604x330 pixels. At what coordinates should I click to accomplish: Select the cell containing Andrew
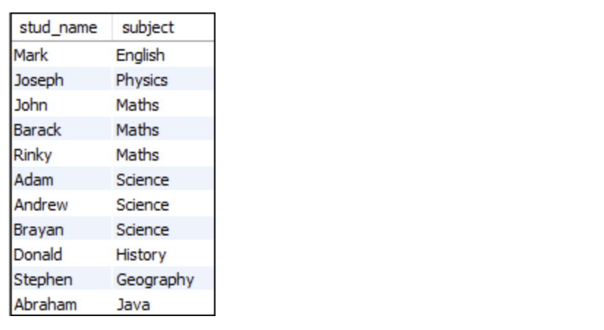point(62,205)
